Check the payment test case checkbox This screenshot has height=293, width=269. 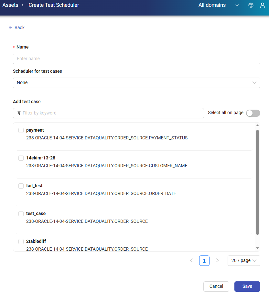click(x=21, y=130)
